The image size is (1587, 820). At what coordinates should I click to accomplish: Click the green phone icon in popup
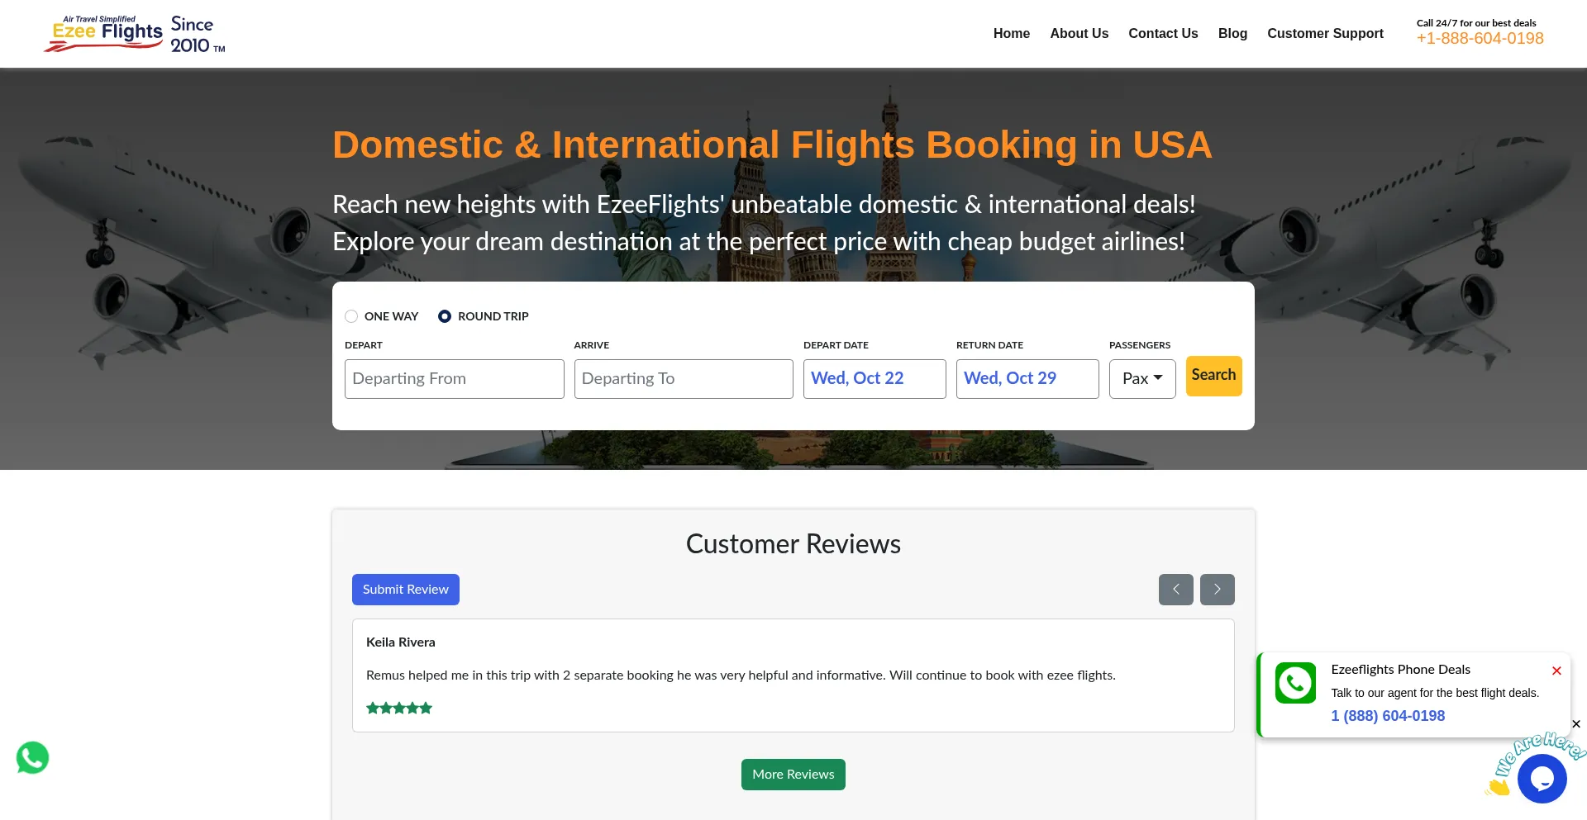[1295, 683]
